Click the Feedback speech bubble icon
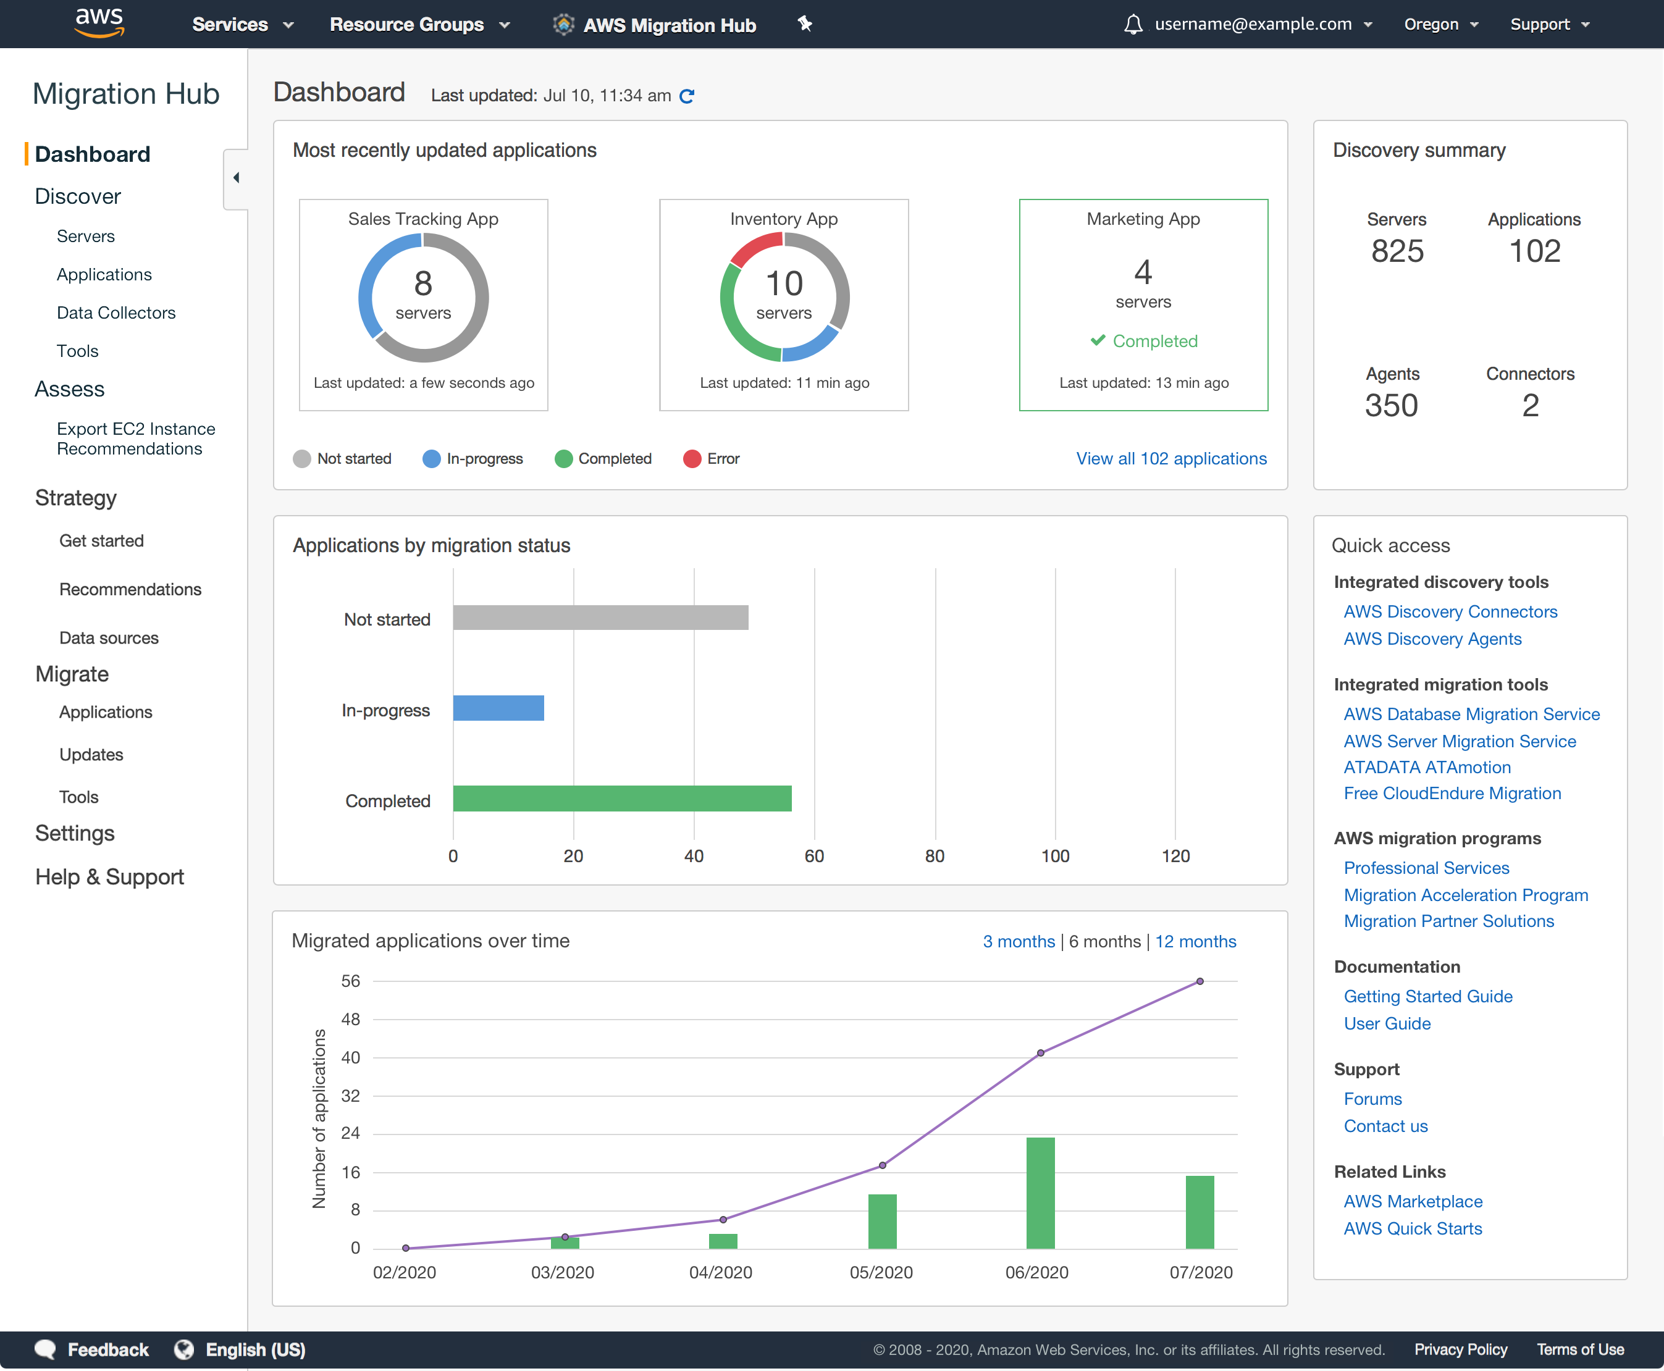 [46, 1349]
